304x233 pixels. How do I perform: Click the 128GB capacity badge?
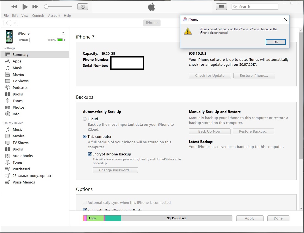23,40
